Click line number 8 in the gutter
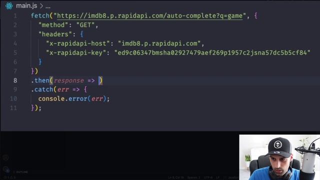The image size is (320, 180). (15, 80)
